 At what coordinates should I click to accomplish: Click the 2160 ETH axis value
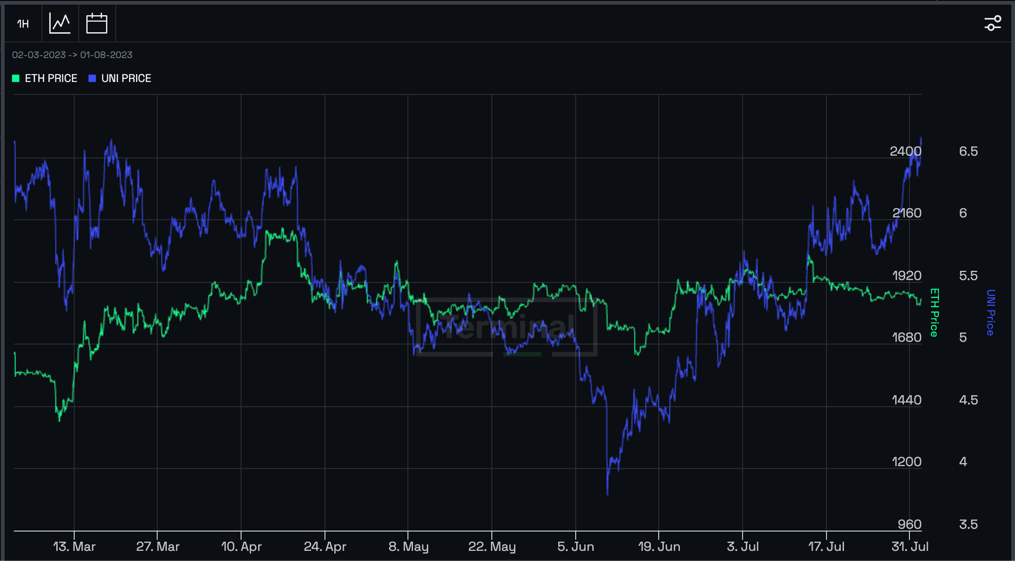pos(907,213)
